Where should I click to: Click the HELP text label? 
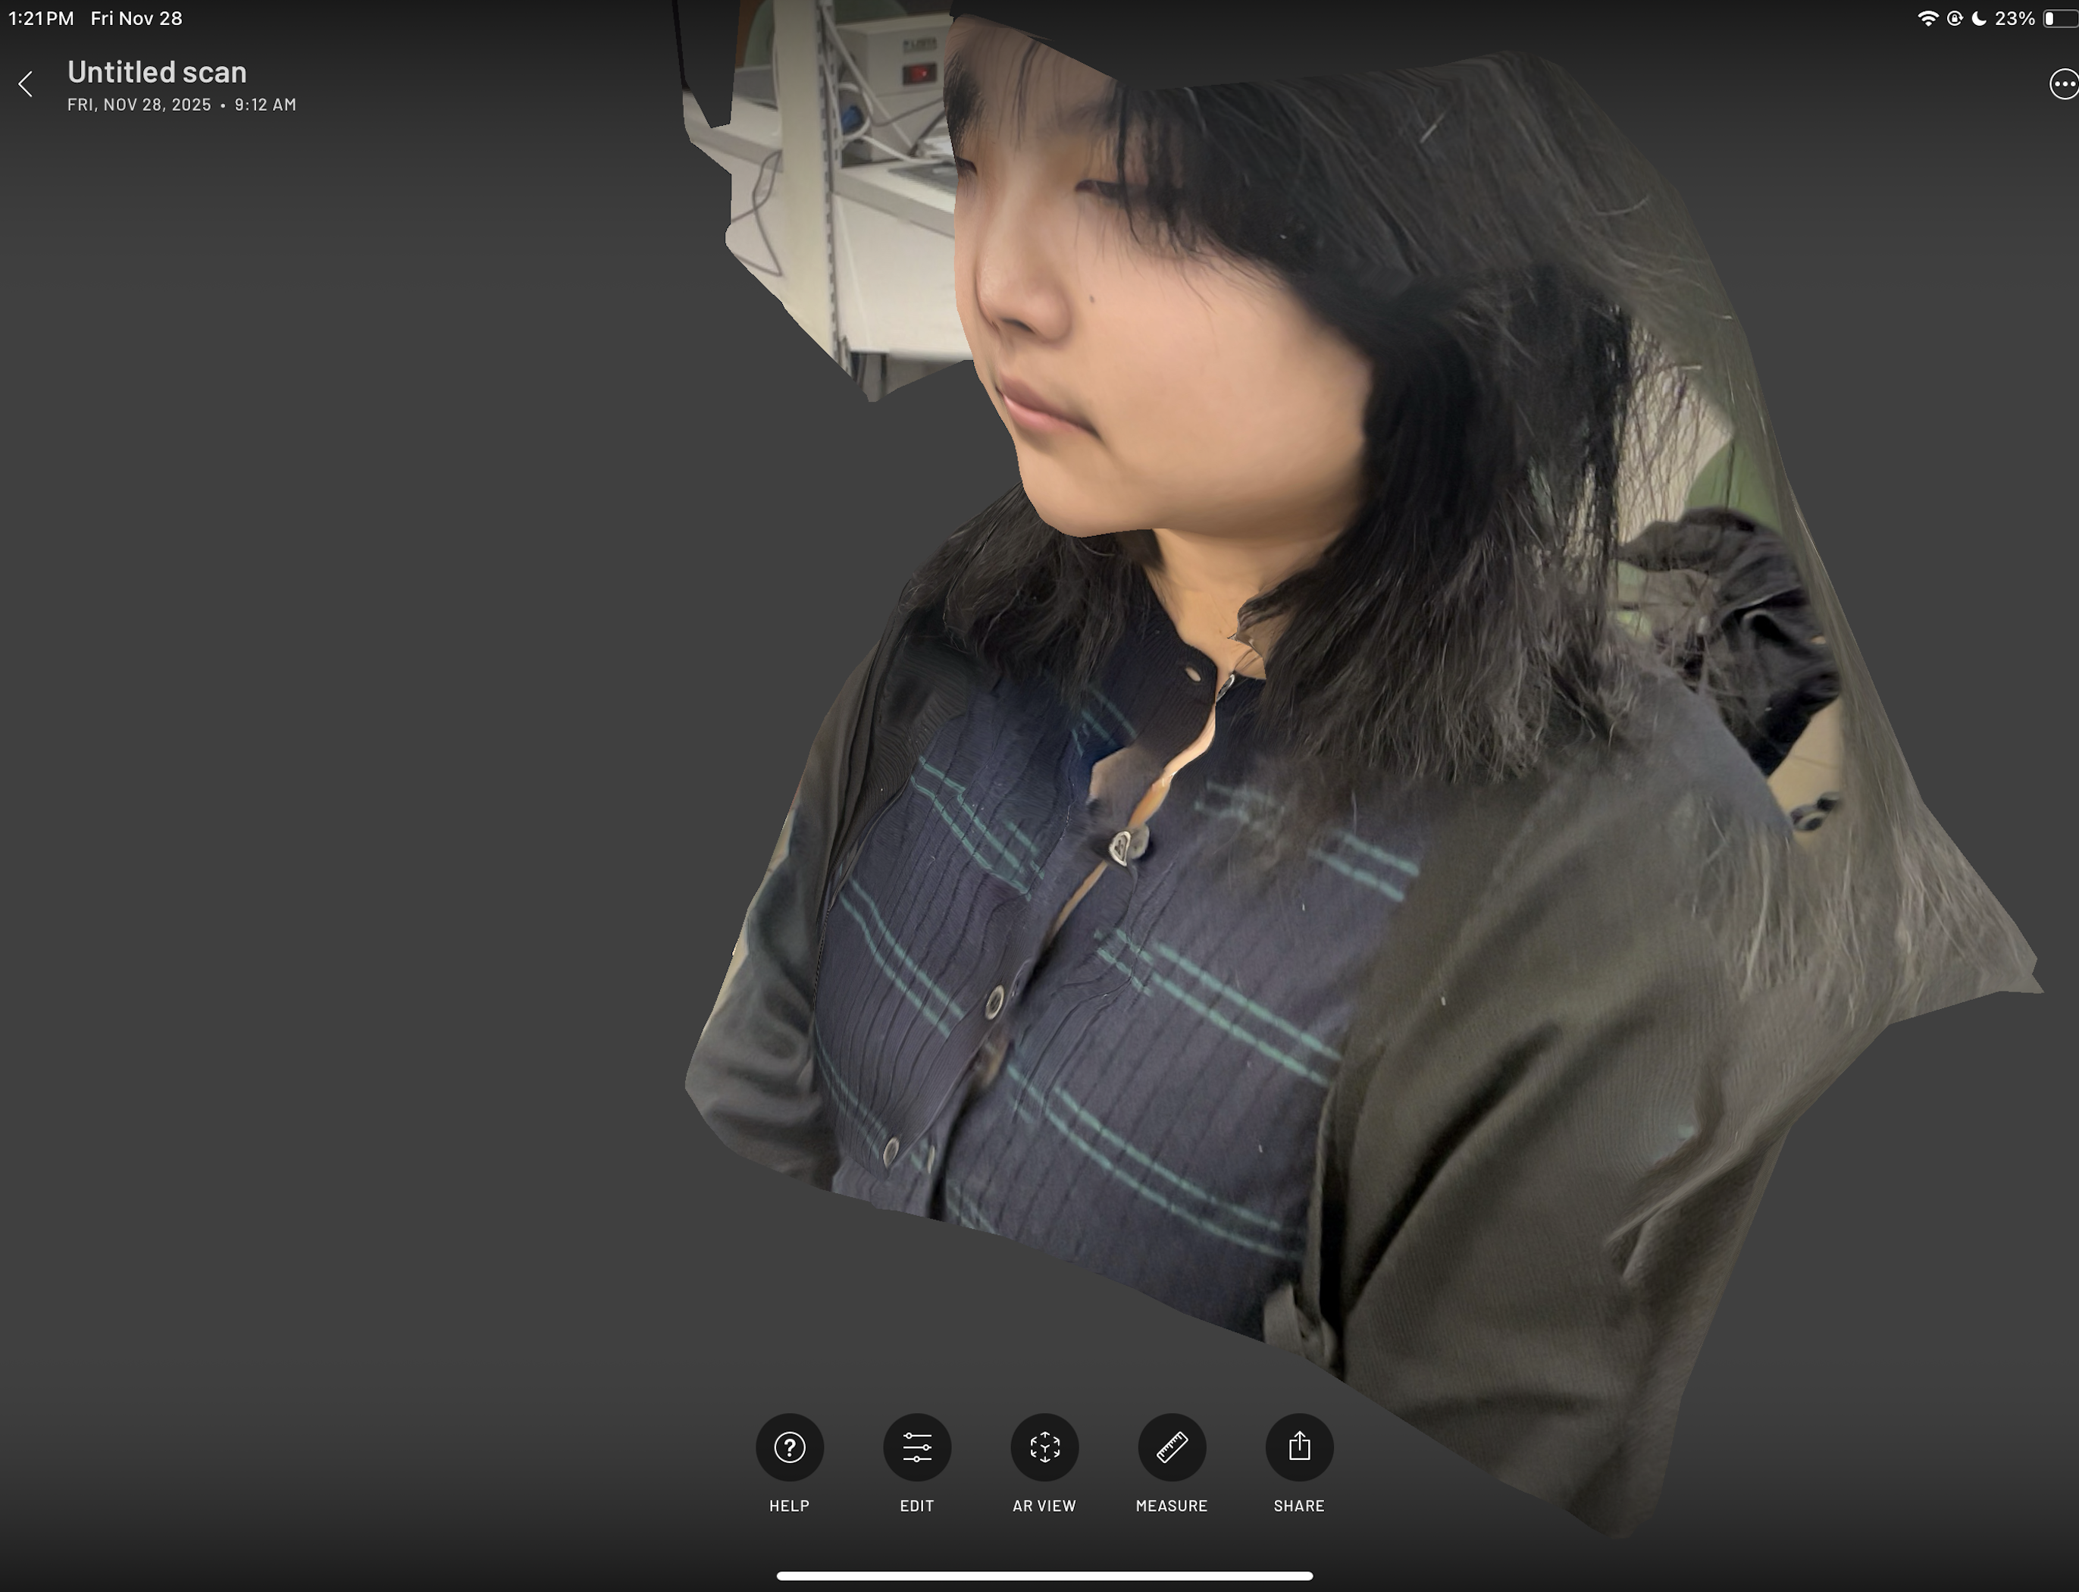789,1506
